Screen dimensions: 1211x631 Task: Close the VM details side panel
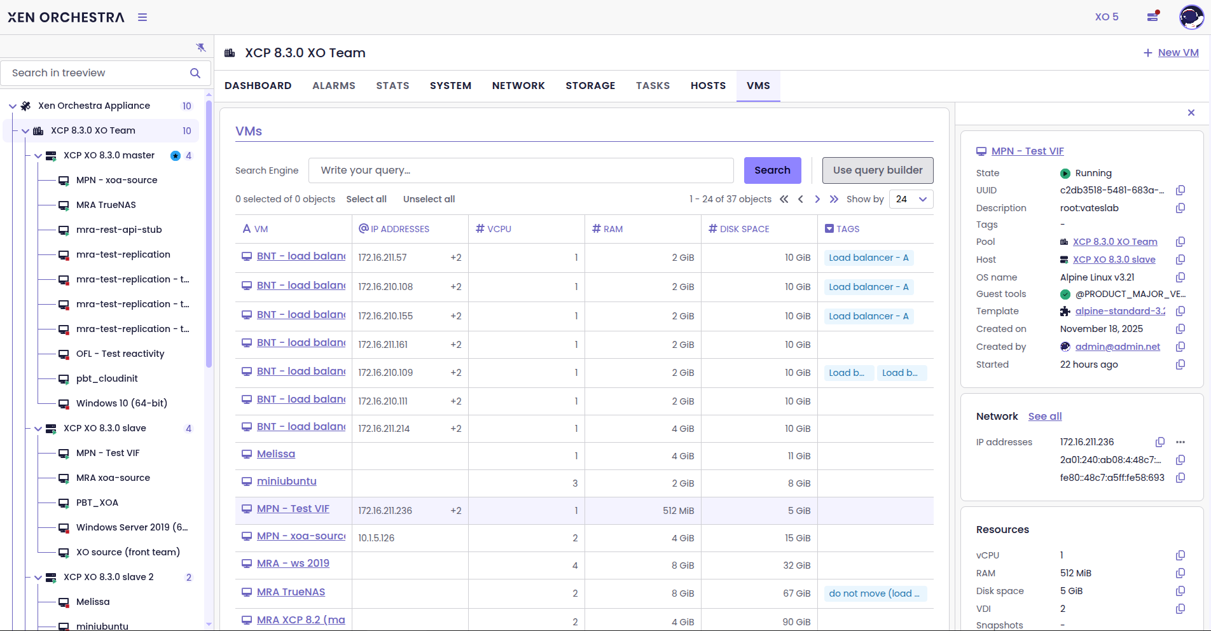click(1191, 113)
